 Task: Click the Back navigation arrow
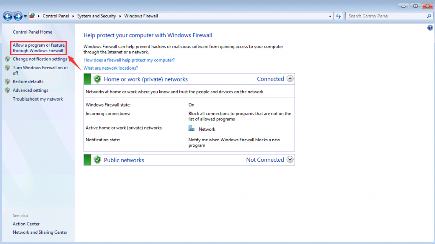(x=8, y=16)
